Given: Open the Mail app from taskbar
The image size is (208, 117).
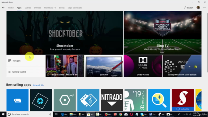Looking at the screenshot, I should pyautogui.click(x=126, y=114).
